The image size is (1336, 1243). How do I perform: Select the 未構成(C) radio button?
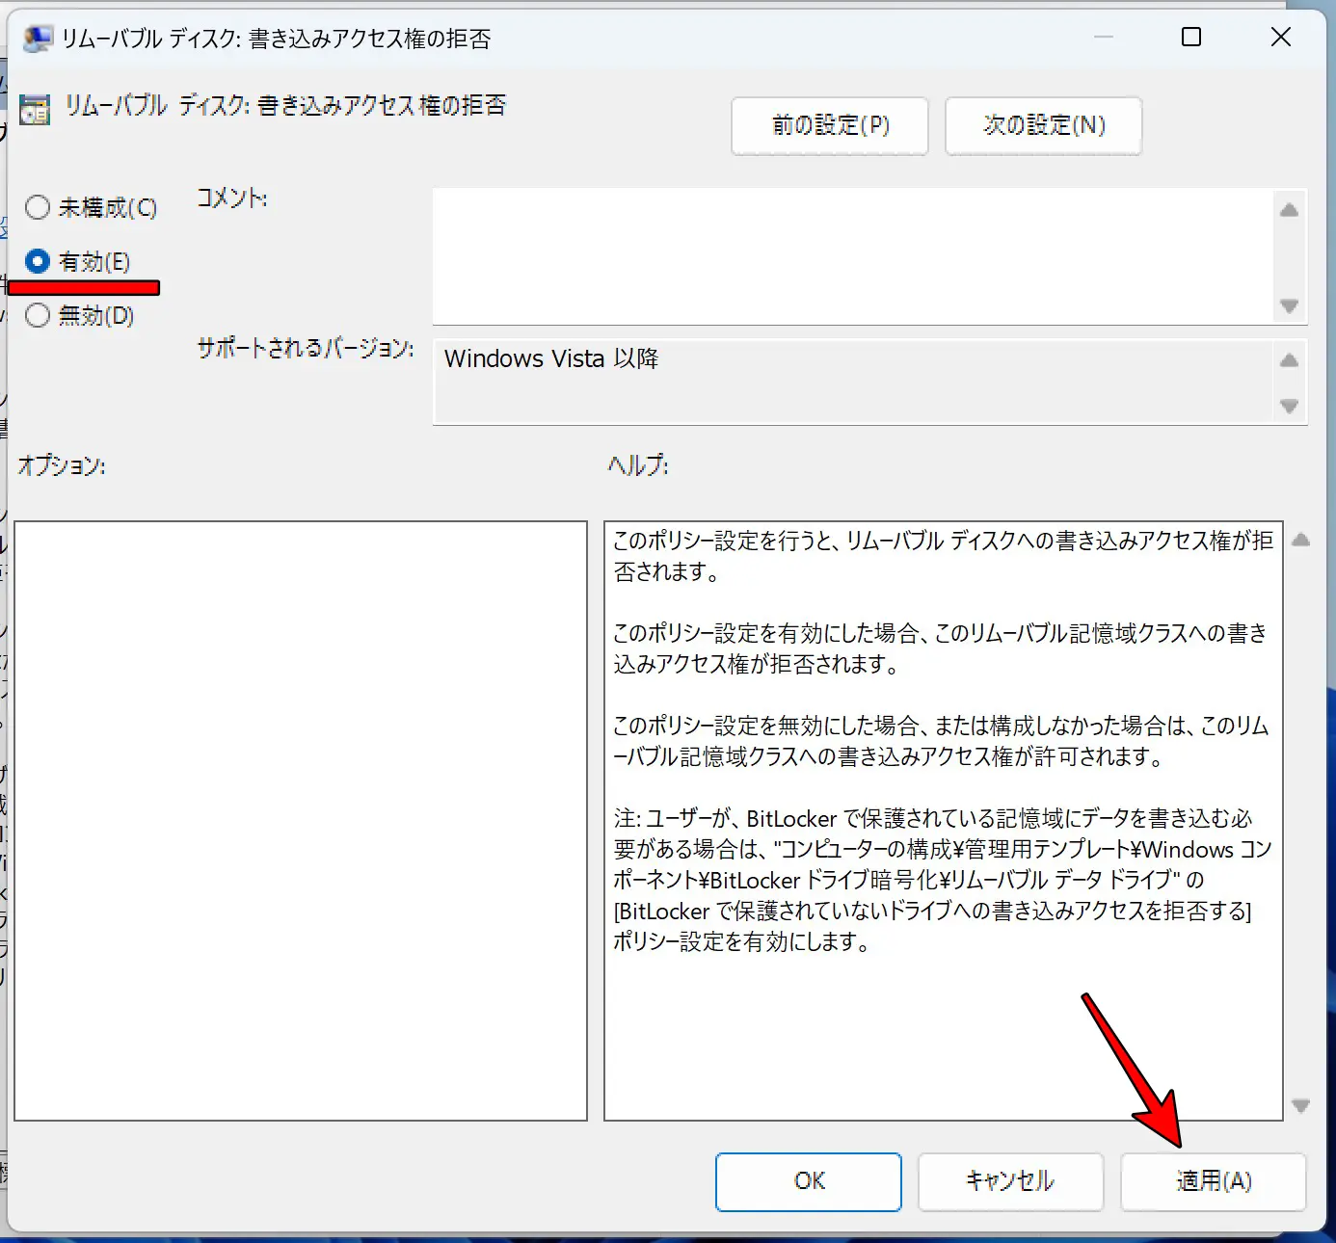[x=38, y=207]
